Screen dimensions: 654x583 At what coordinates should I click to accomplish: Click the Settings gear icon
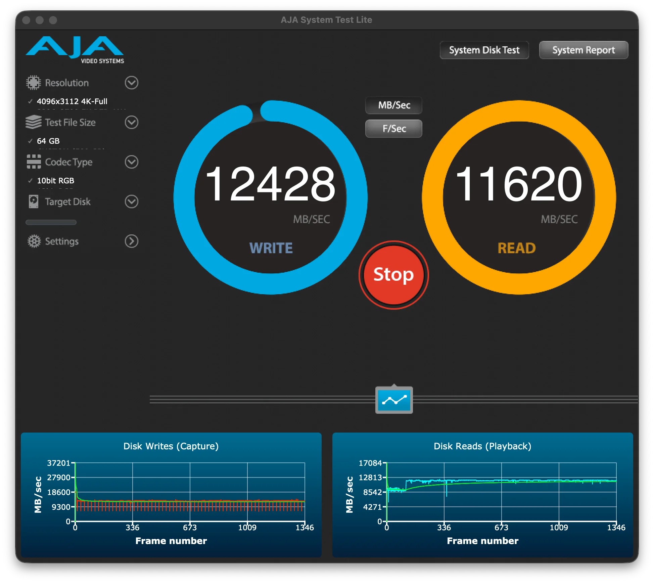point(34,241)
